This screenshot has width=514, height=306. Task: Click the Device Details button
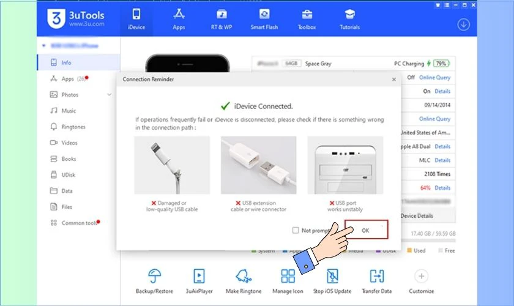[x=417, y=216]
